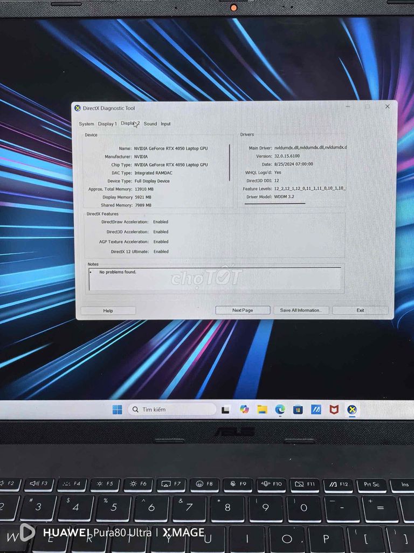Click AGP Texture Acceleration Enabled value

(x=161, y=241)
